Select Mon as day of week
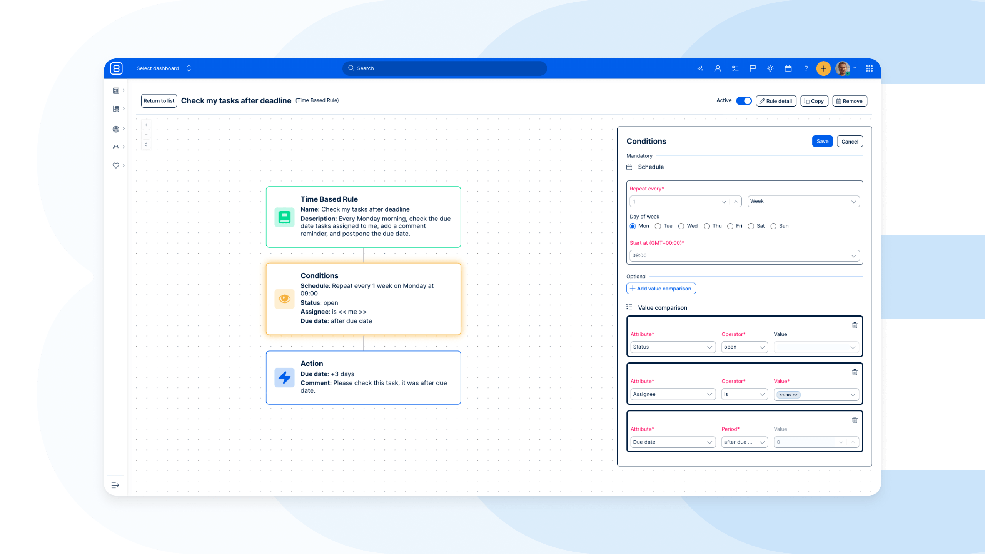 click(633, 226)
